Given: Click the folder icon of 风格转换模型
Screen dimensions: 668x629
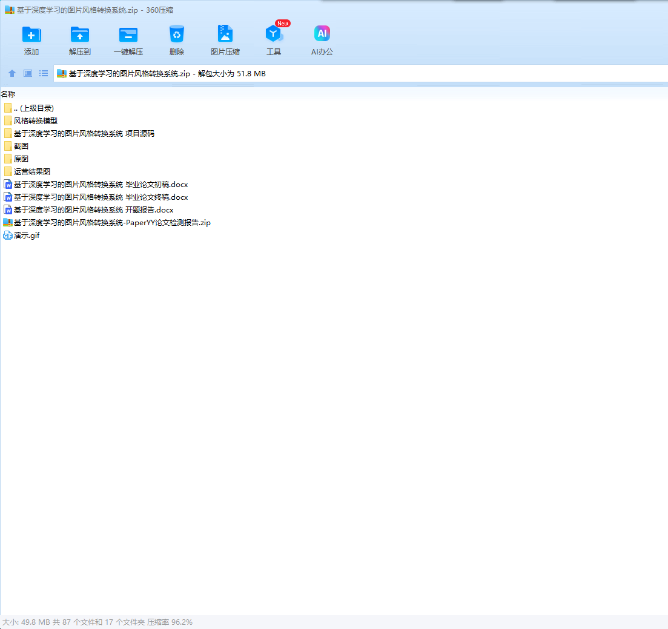Looking at the screenshot, I should pyautogui.click(x=8, y=121).
